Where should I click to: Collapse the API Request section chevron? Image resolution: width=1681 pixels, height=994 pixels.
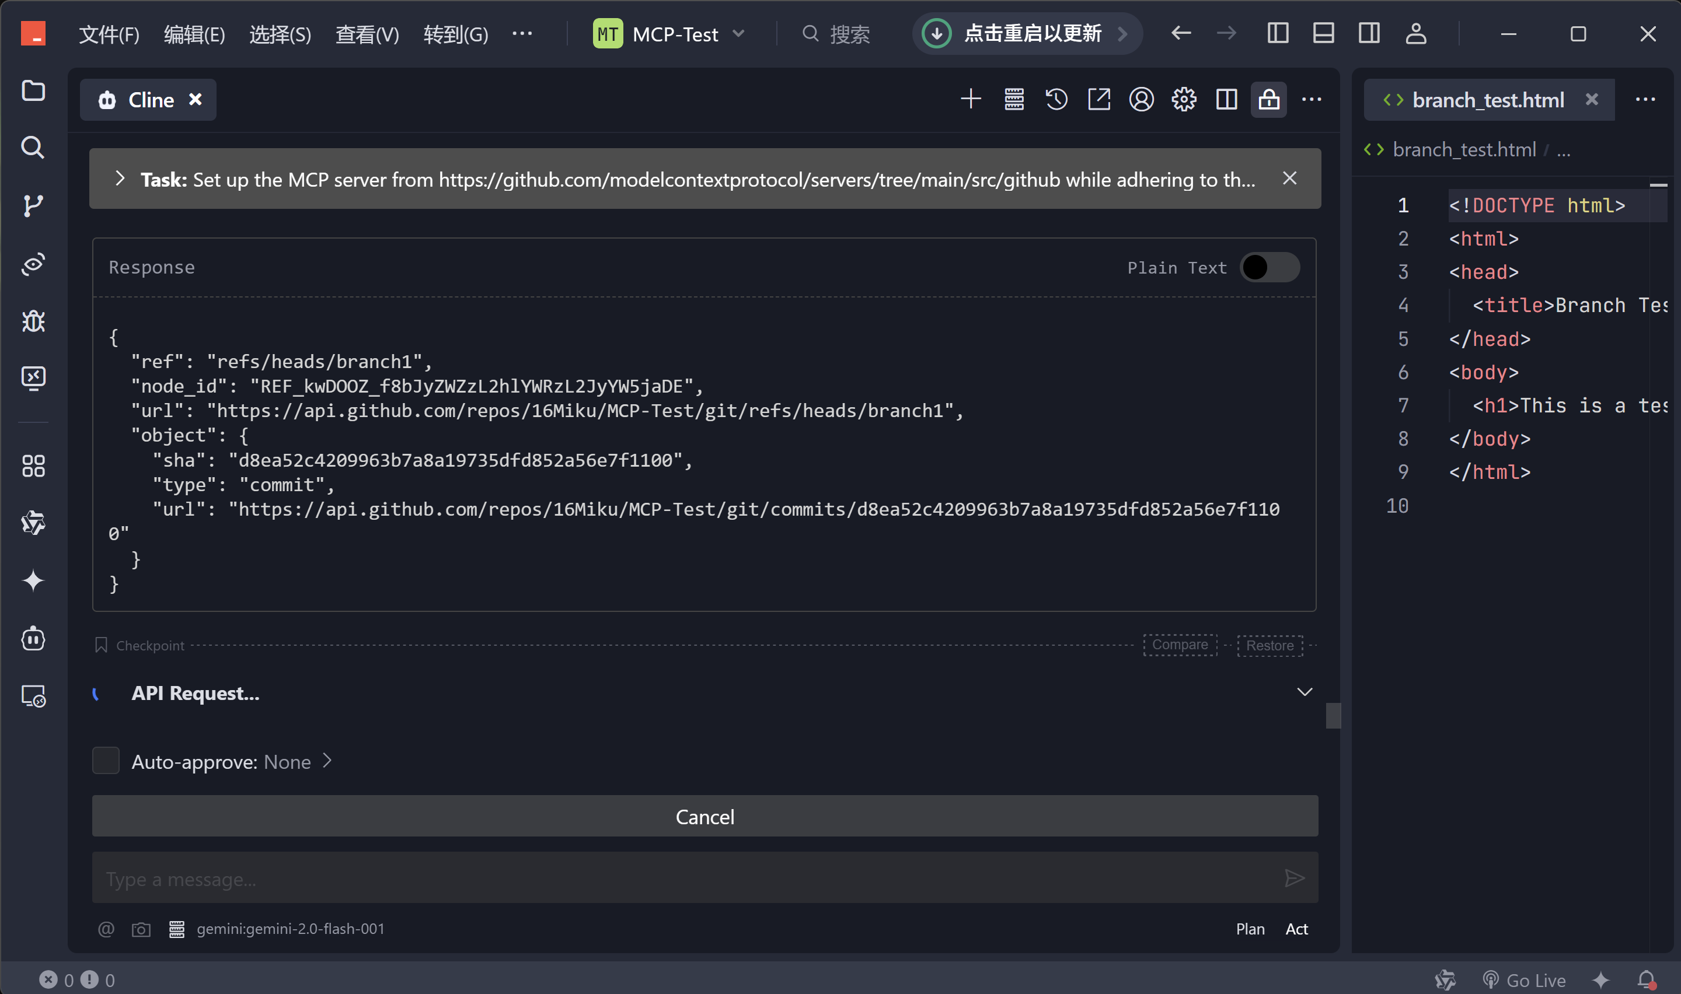click(1304, 692)
